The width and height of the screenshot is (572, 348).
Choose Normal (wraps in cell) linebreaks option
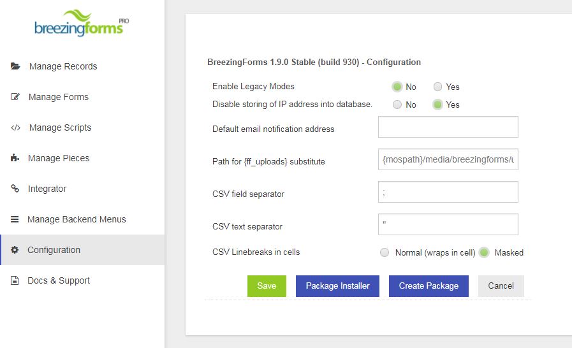385,252
